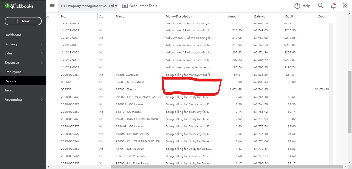This screenshot has height=169, width=352.
Task: Open QuickBooks global search
Action: (320, 5)
